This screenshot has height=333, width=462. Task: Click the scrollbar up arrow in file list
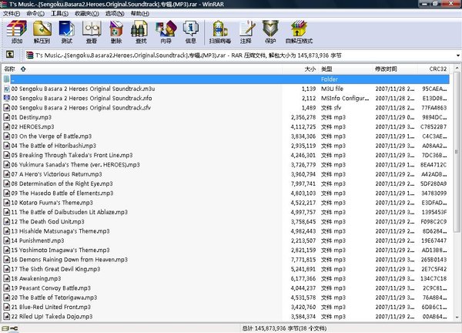(x=457, y=68)
